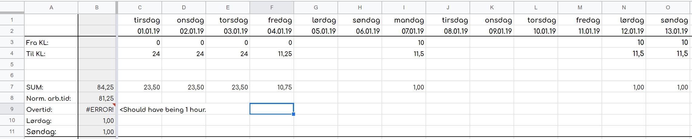This screenshot has width=692, height=139.
Task: Click the SUM total cell showing 84,25
Action: click(x=97, y=87)
